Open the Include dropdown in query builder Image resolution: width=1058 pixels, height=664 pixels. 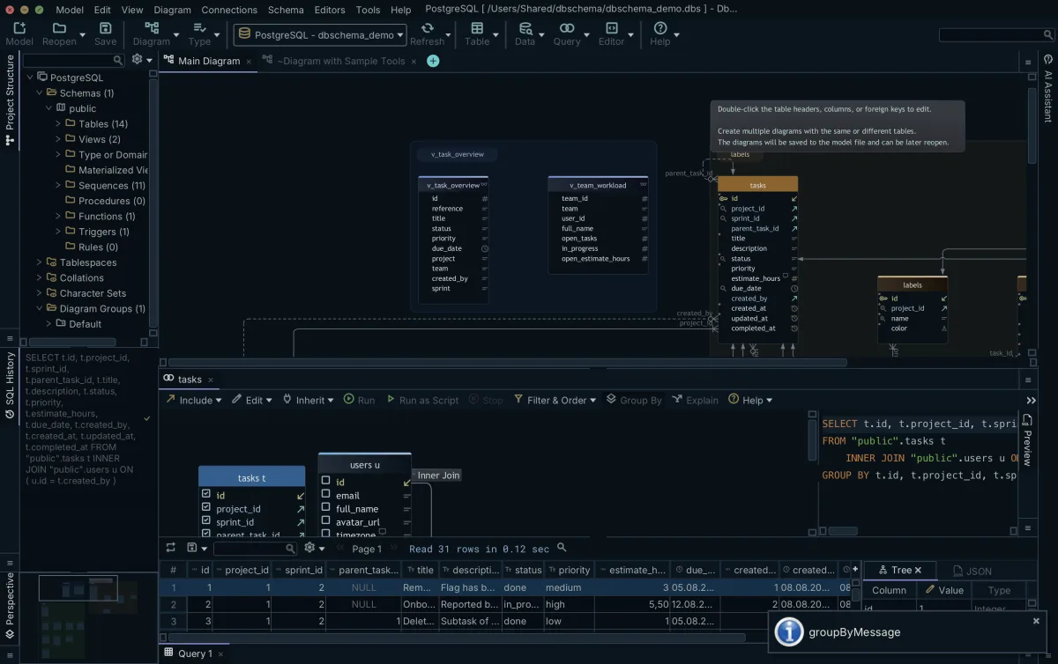(x=194, y=400)
